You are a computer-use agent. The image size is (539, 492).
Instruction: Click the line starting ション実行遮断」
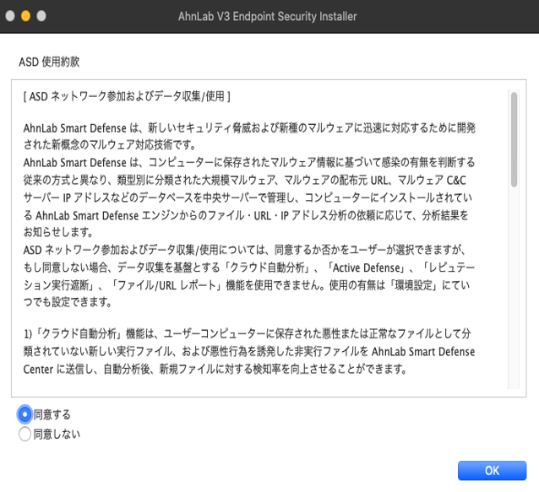pyautogui.click(x=247, y=285)
